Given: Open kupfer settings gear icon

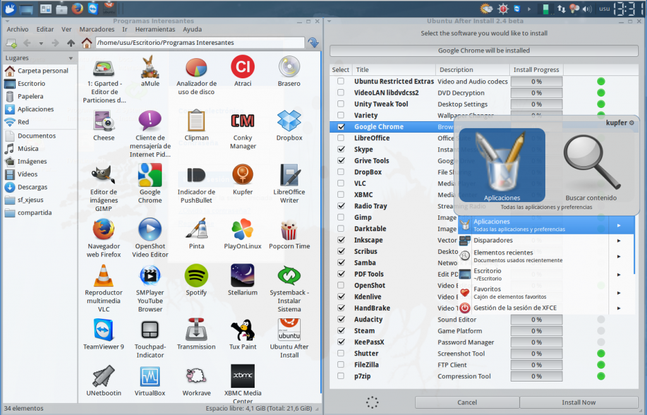Looking at the screenshot, I should 631,123.
